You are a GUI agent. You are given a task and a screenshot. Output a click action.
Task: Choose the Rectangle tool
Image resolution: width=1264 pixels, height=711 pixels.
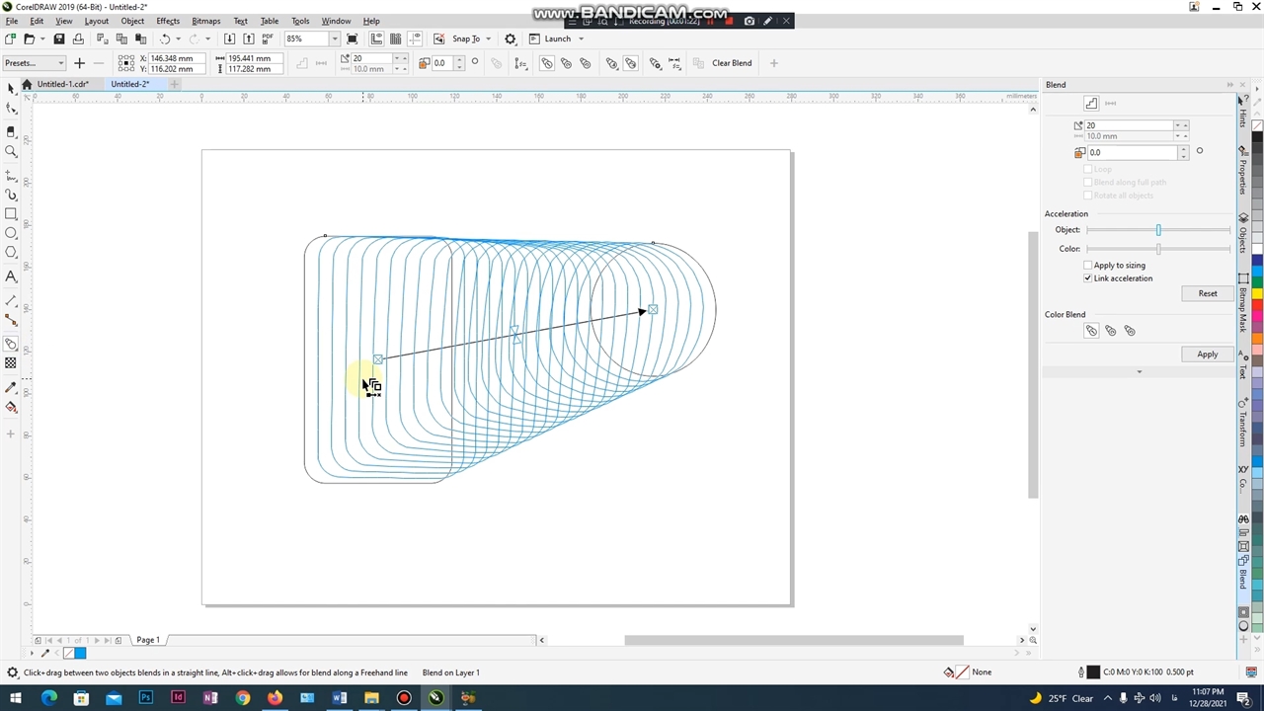(11, 214)
